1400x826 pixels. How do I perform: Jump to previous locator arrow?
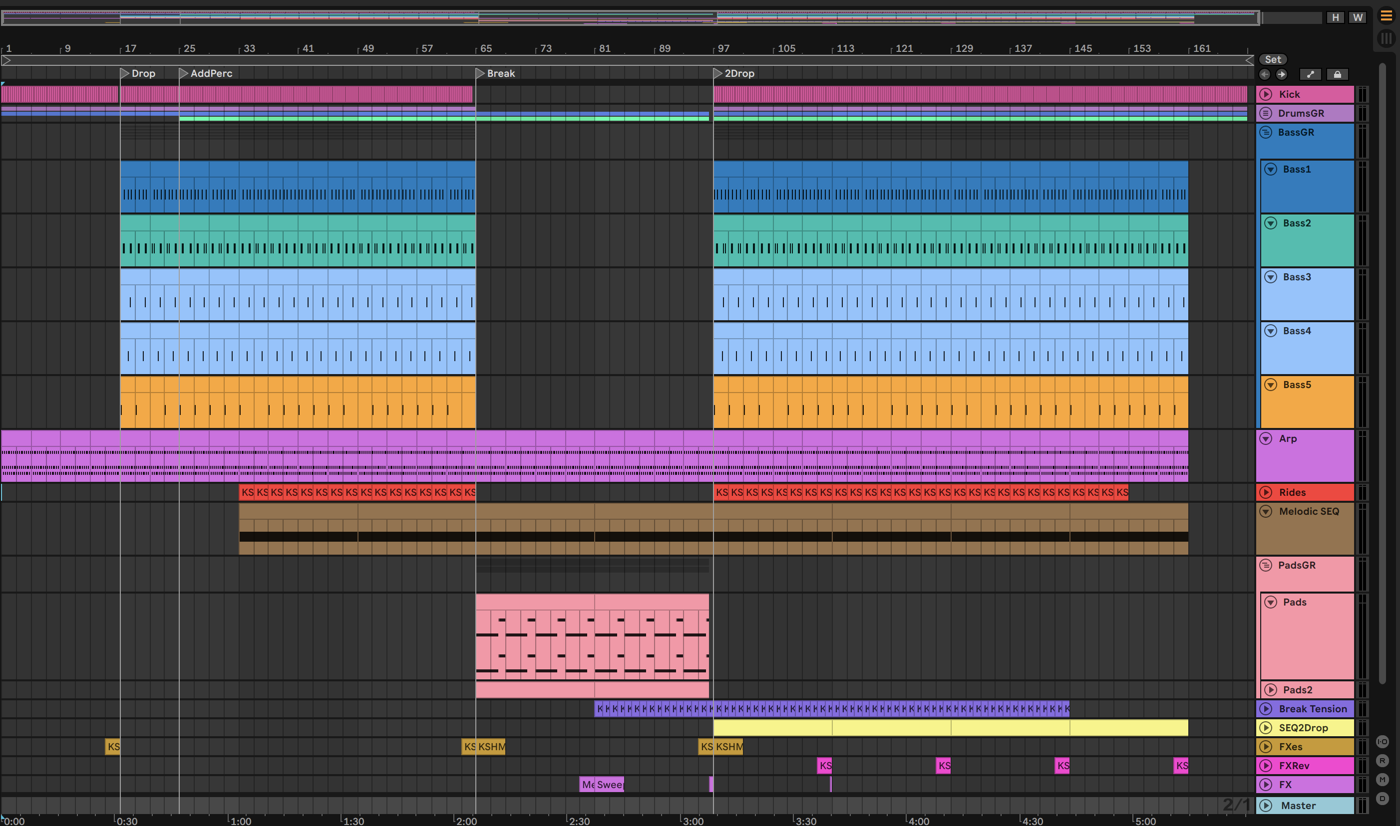tap(1265, 75)
